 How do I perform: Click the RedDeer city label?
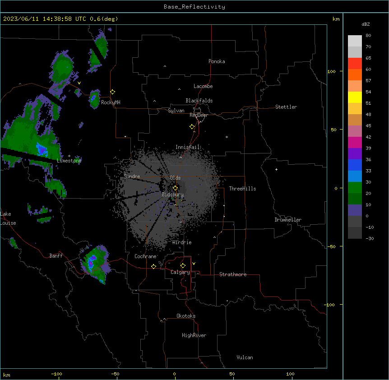[x=199, y=115]
